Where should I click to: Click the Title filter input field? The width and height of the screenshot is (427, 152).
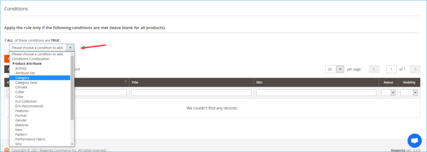191,93
